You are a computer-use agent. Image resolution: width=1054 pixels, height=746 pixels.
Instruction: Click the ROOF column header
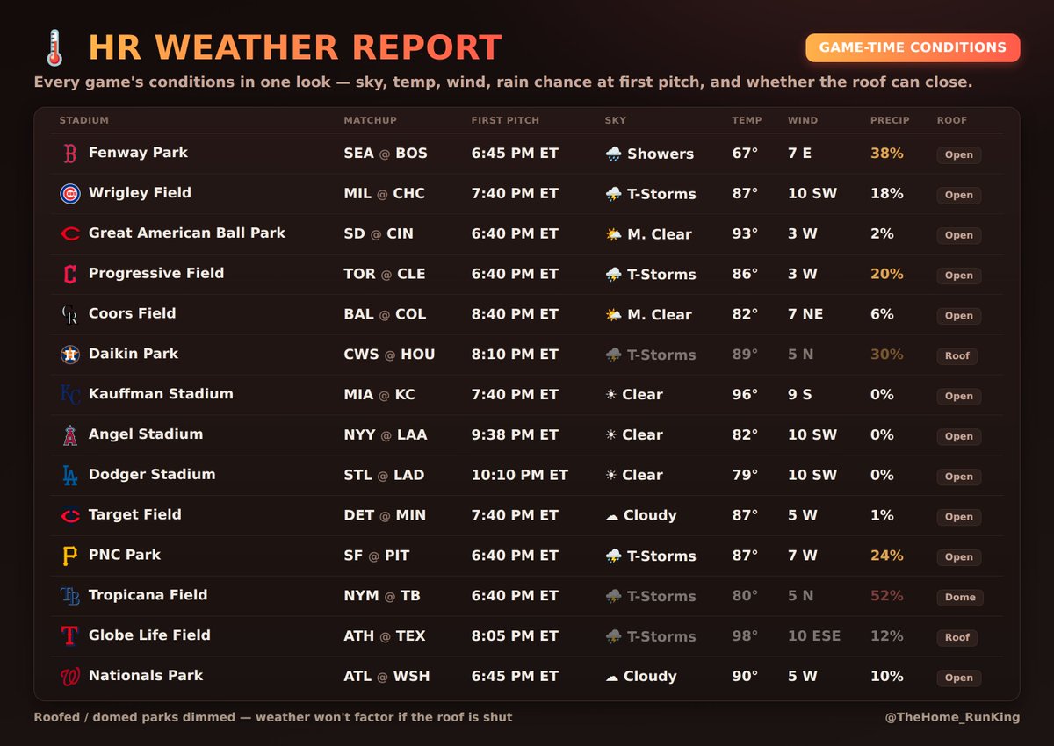click(x=951, y=120)
